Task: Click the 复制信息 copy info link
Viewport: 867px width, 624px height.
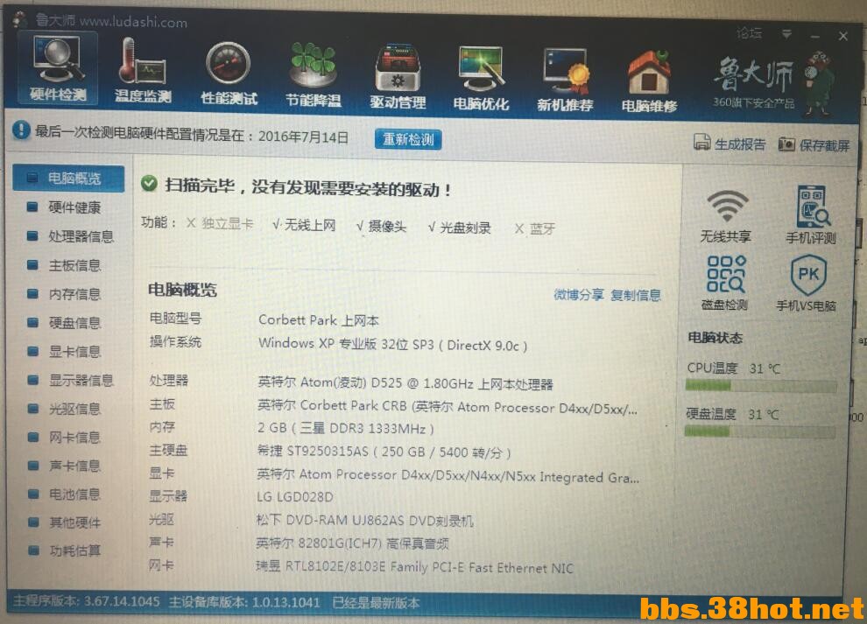Action: 636,295
